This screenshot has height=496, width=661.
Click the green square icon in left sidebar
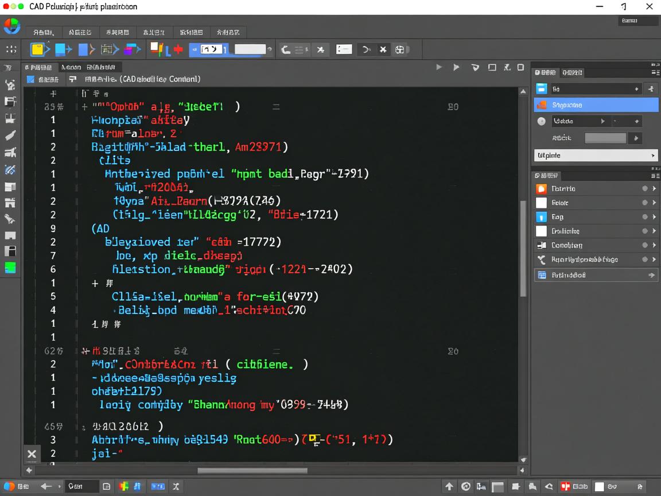coord(10,267)
